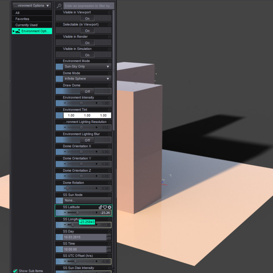Toggle Environment Lighting Blur Off button

point(87,140)
